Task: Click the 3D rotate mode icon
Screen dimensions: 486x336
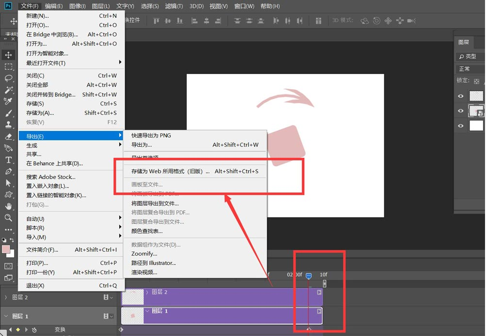Action: 365,21
